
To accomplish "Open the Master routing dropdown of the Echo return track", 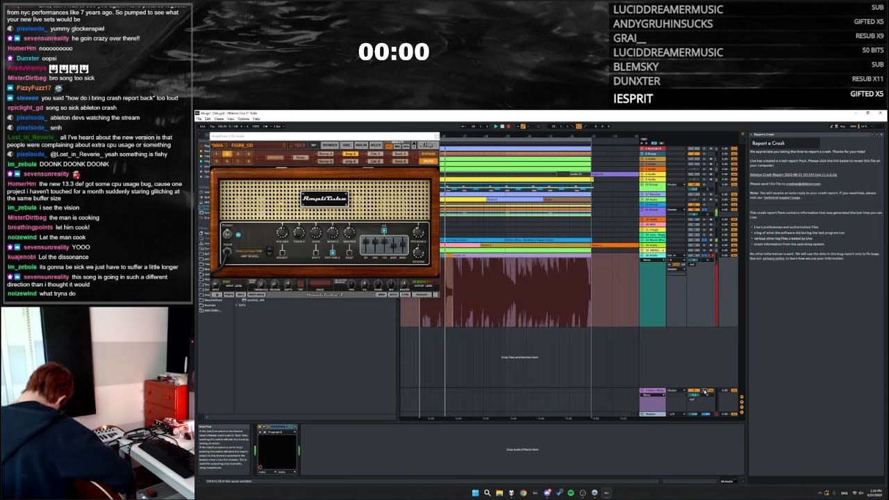I will [676, 390].
